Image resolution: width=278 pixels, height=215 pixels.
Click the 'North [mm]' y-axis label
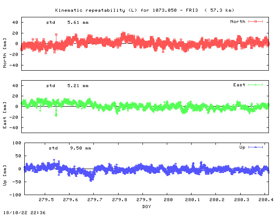[5, 53]
